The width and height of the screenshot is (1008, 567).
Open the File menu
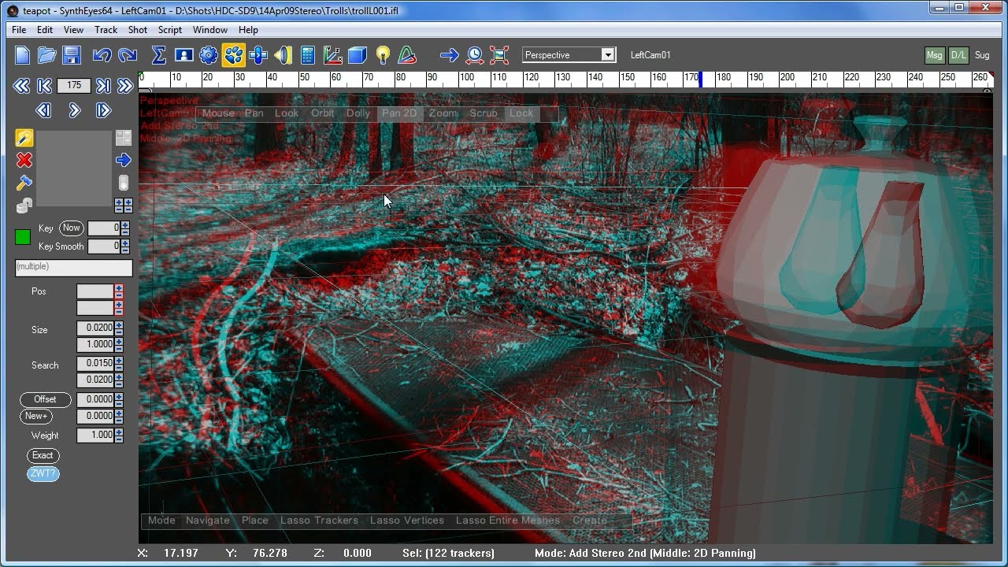(19, 30)
